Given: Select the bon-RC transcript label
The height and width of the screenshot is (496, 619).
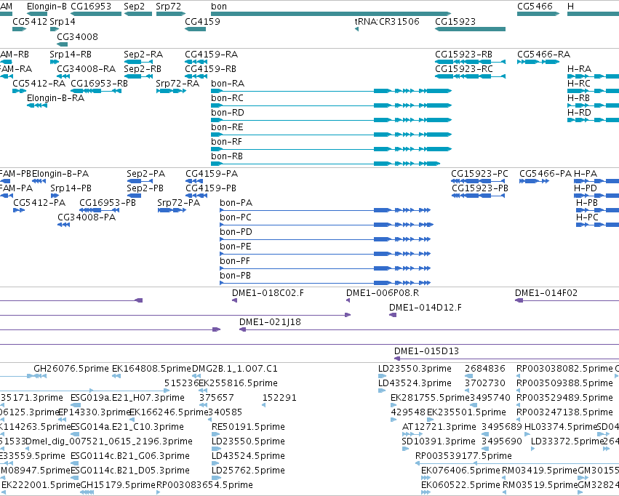Looking at the screenshot, I should point(228,98).
